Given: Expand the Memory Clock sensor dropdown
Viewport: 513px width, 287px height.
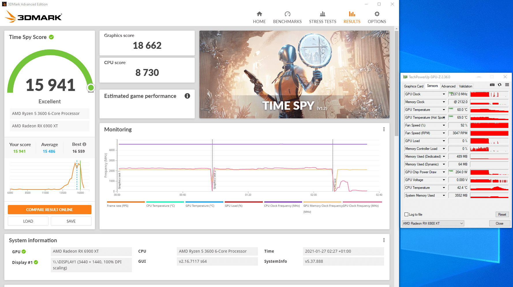Looking at the screenshot, I should (x=444, y=102).
